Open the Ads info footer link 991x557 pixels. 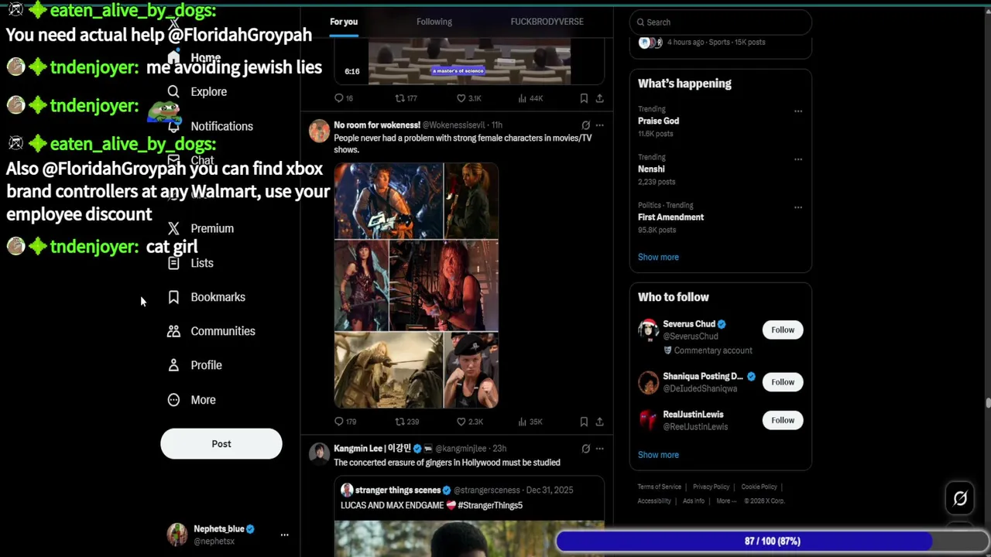point(694,501)
